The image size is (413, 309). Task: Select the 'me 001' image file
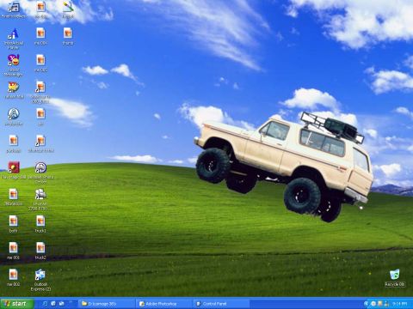[x=13, y=248]
